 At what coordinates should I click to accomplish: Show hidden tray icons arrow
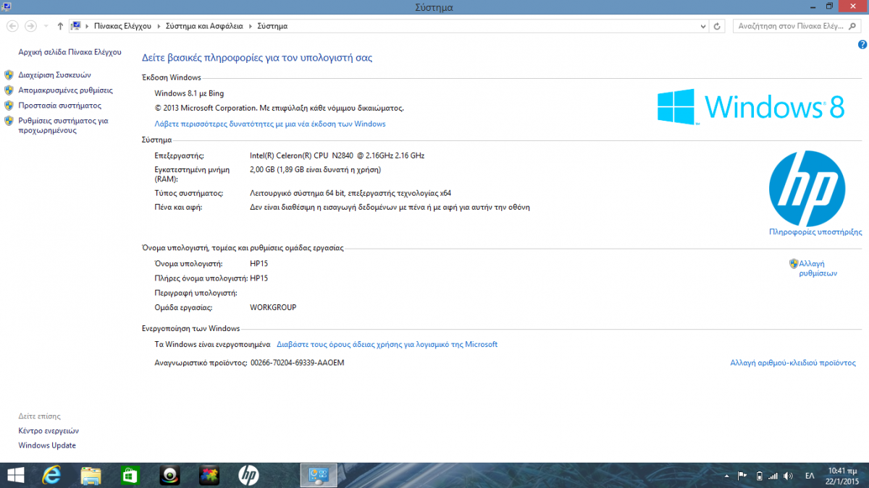(x=726, y=476)
